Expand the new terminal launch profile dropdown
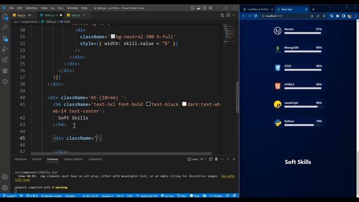 click(x=205, y=159)
